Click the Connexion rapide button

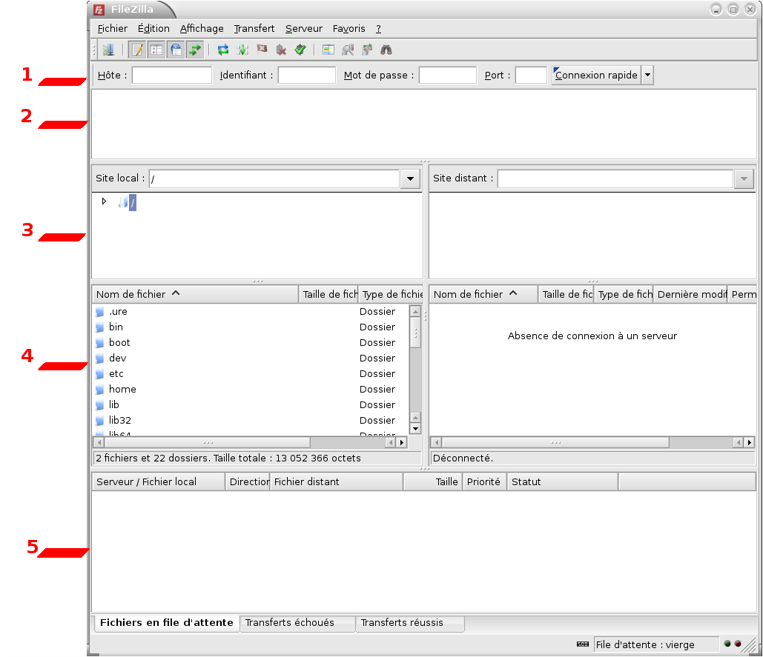(595, 76)
